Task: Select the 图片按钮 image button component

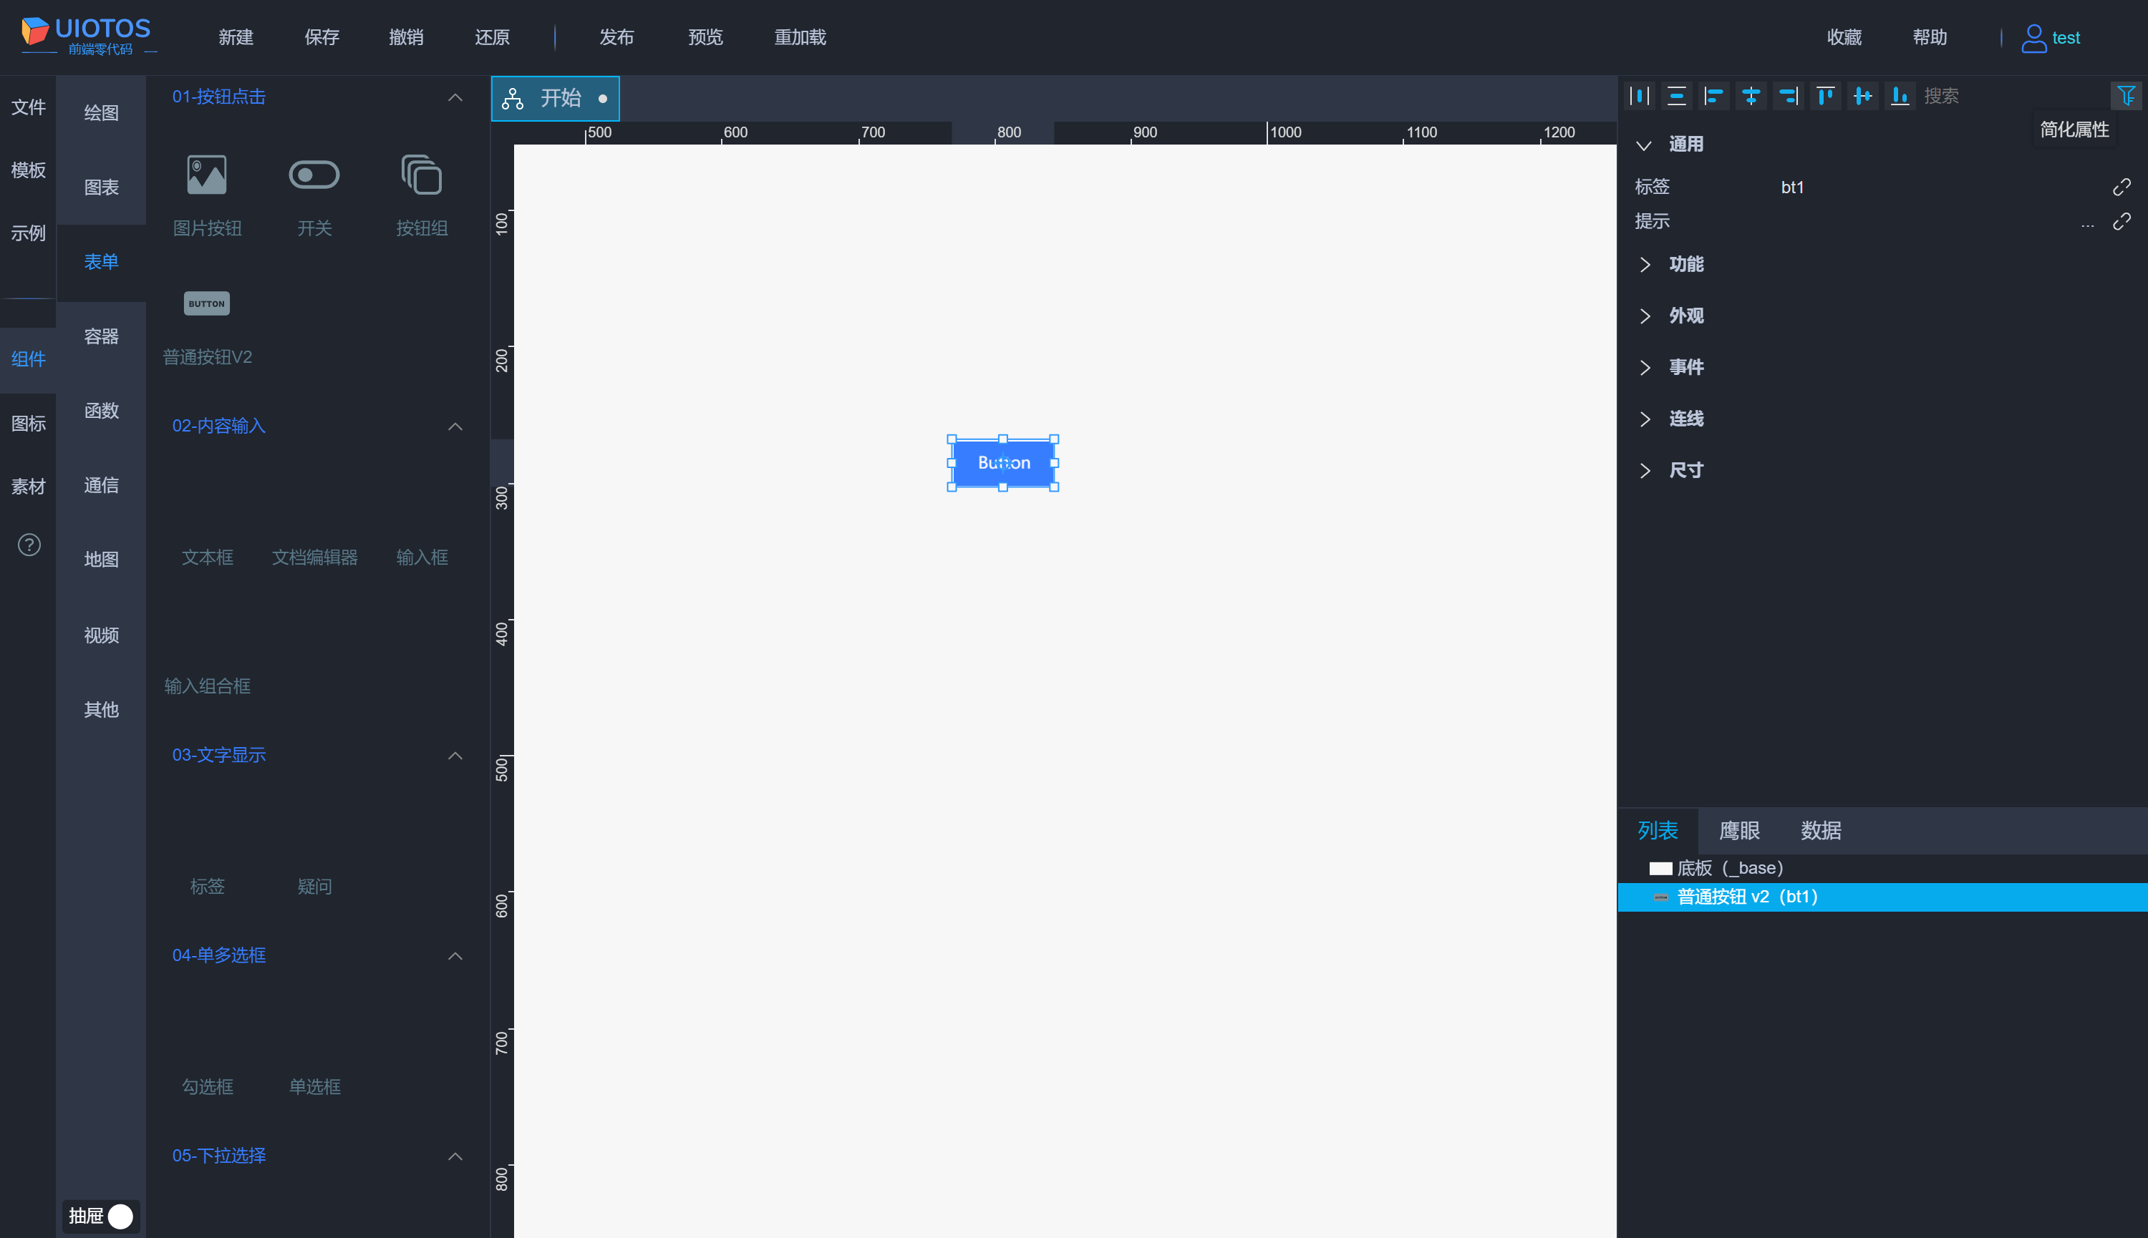Action: 207,195
